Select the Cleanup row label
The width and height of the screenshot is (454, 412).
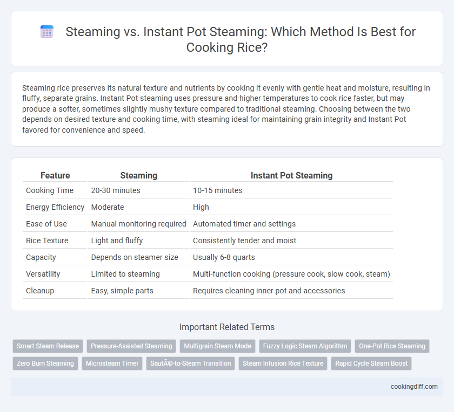[40, 291]
